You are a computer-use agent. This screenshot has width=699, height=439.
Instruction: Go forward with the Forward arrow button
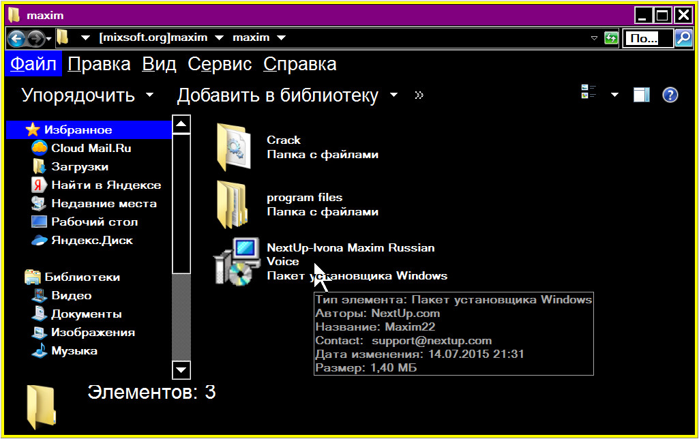coord(36,39)
